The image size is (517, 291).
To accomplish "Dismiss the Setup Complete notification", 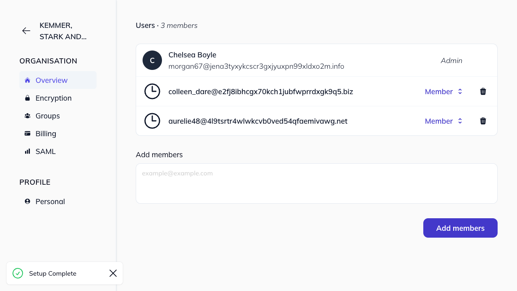I will coord(113,273).
